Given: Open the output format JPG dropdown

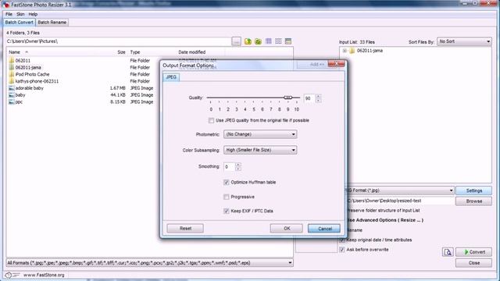Looking at the screenshot, I should click(x=399, y=190).
